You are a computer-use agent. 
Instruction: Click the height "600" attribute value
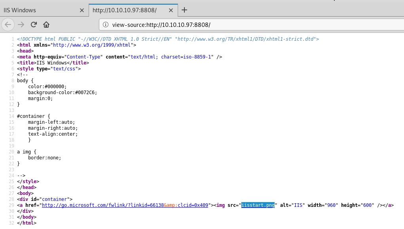[368, 205]
